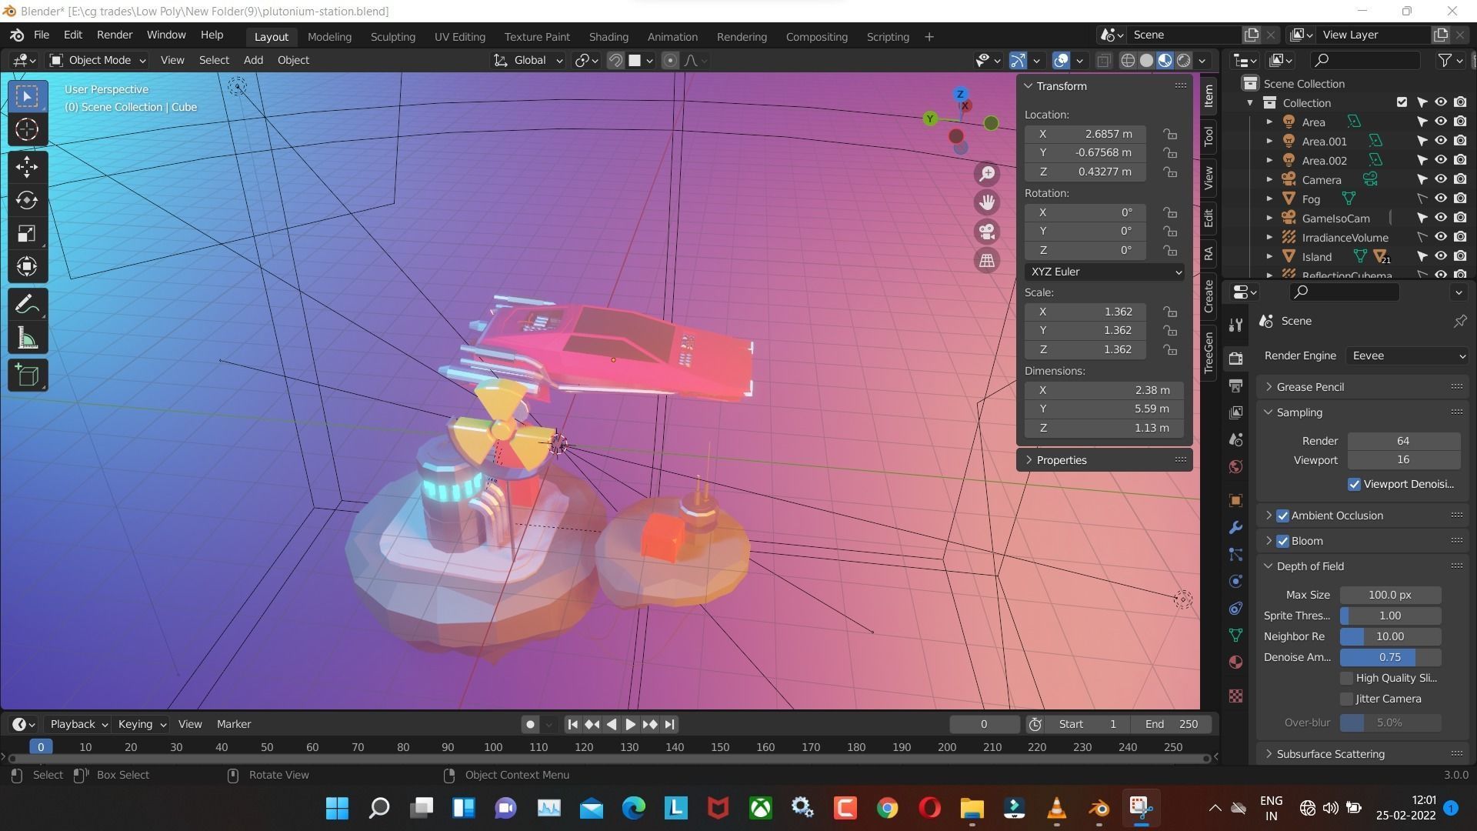This screenshot has height=831, width=1477.
Task: Click the pan view hand gizmo
Action: 987,202
